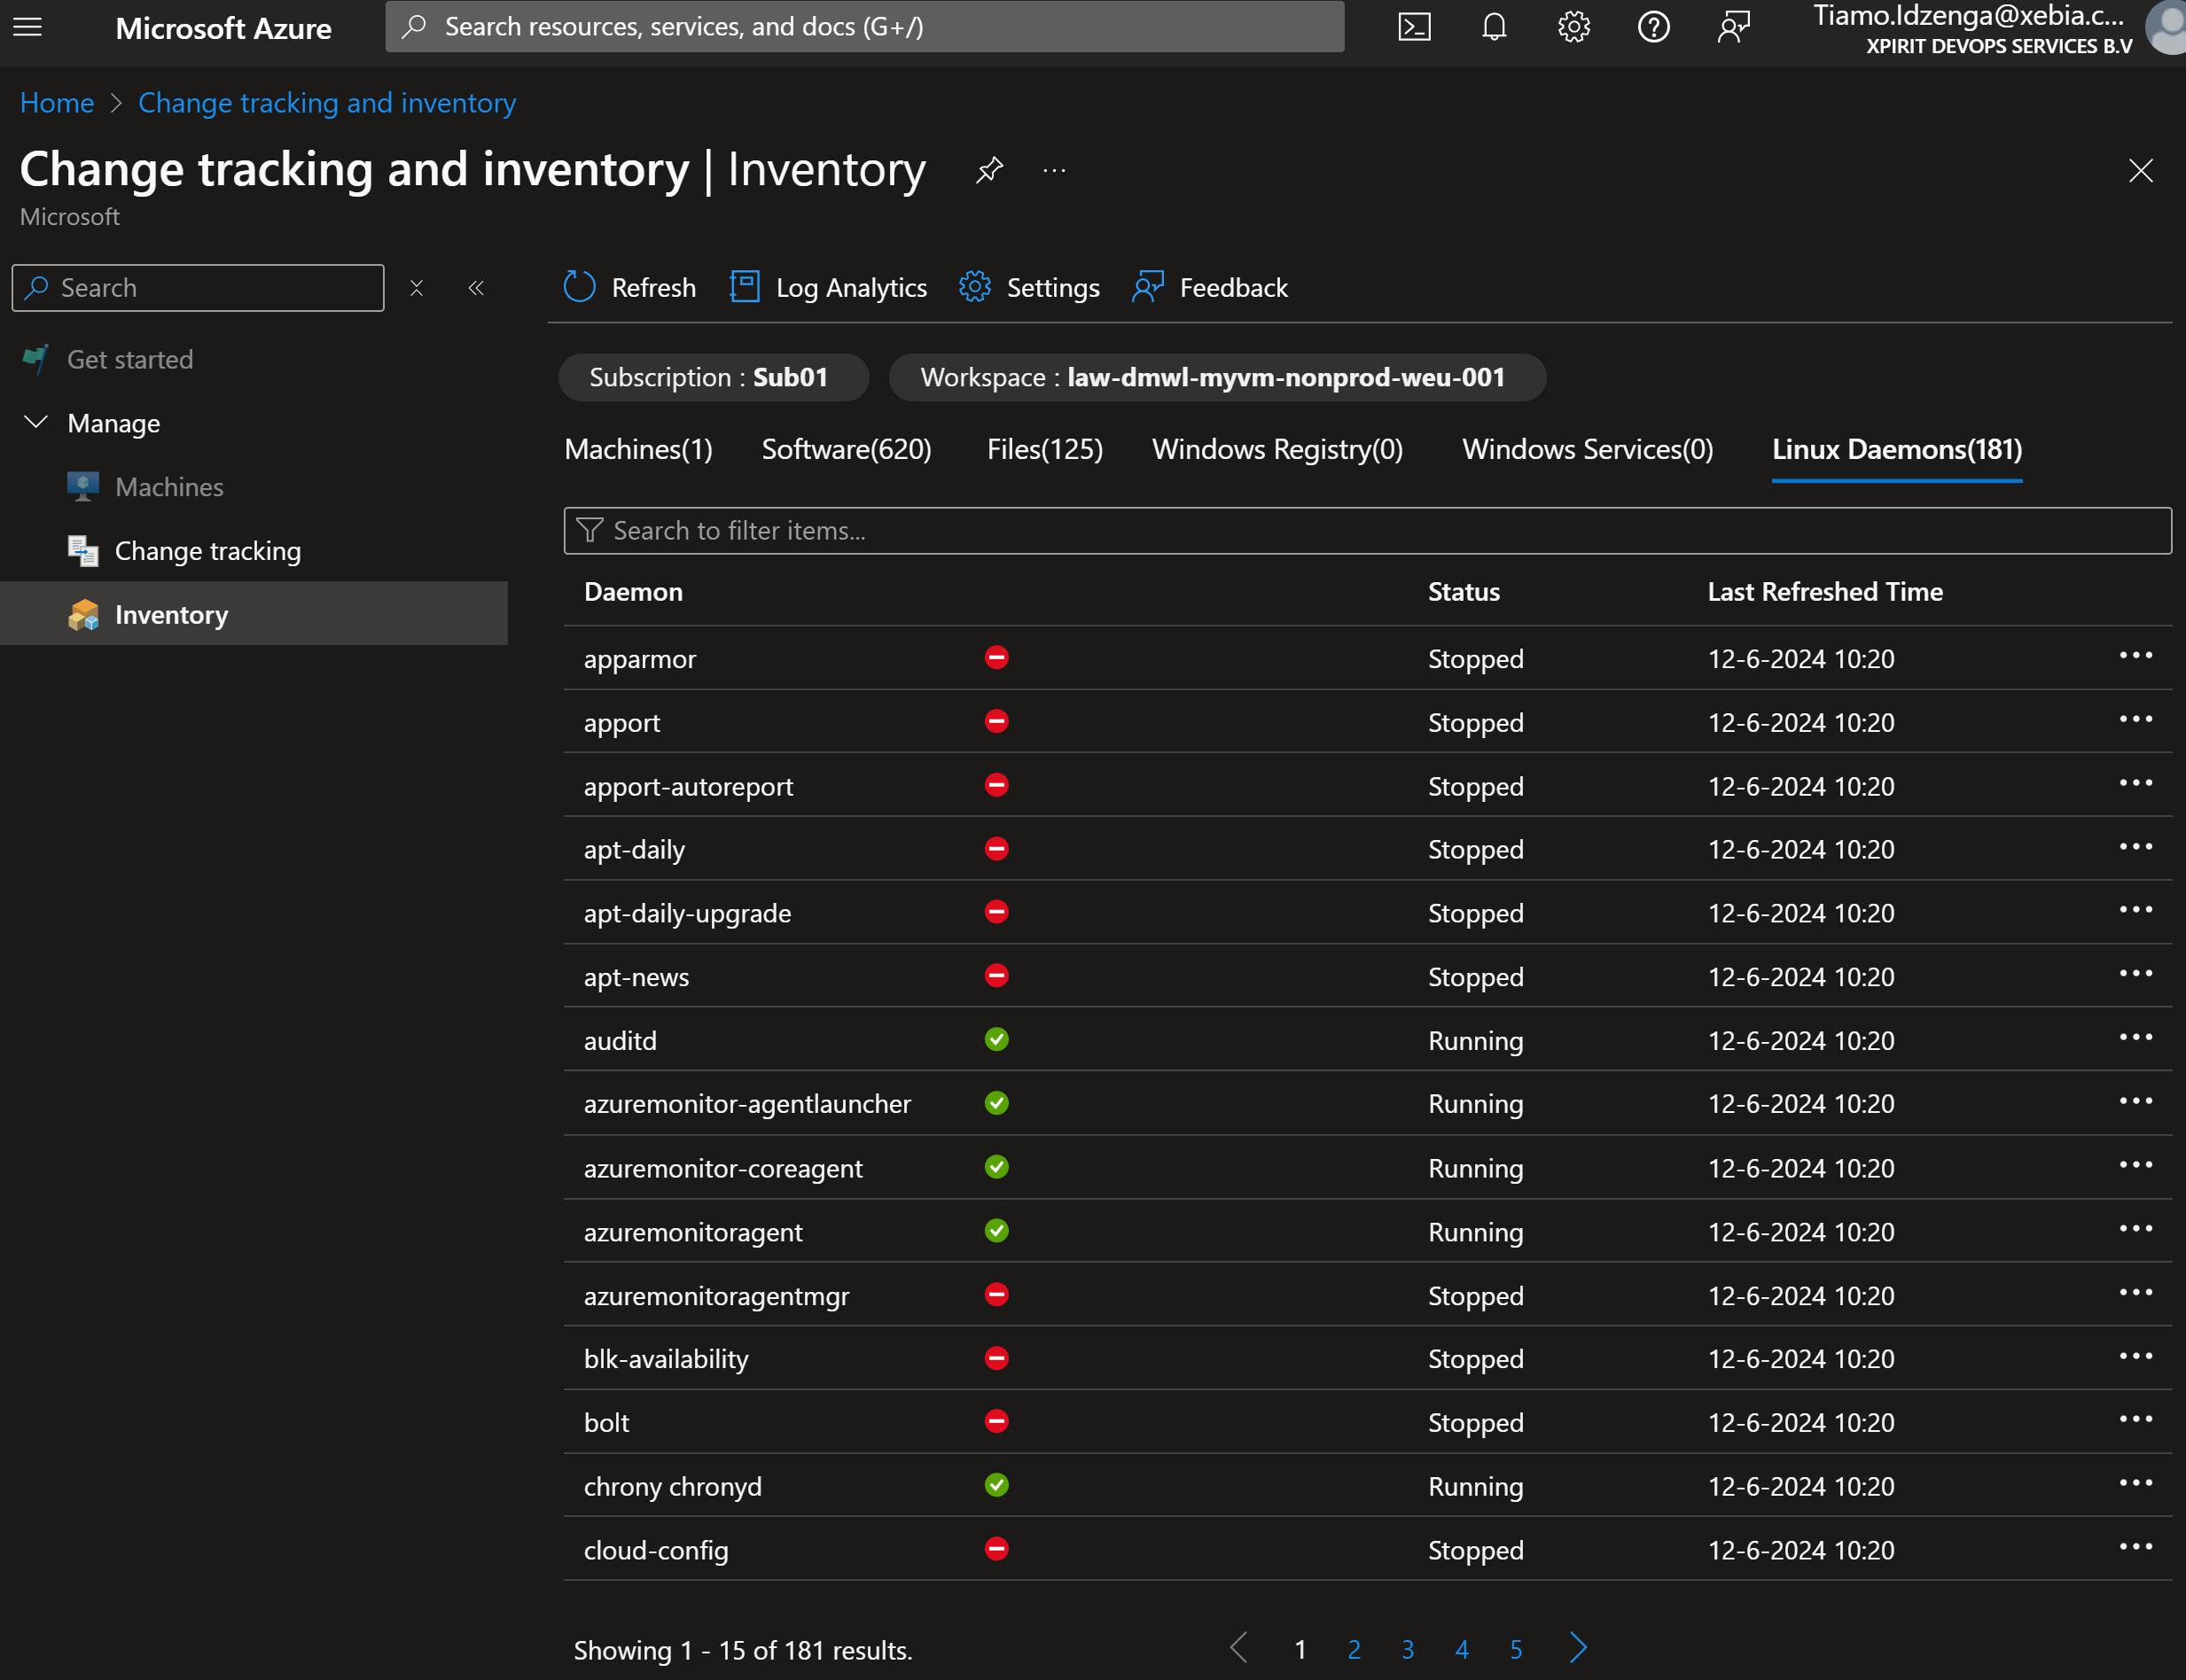Open the notifications bell
This screenshot has height=1680, width=2186.
point(1494,27)
